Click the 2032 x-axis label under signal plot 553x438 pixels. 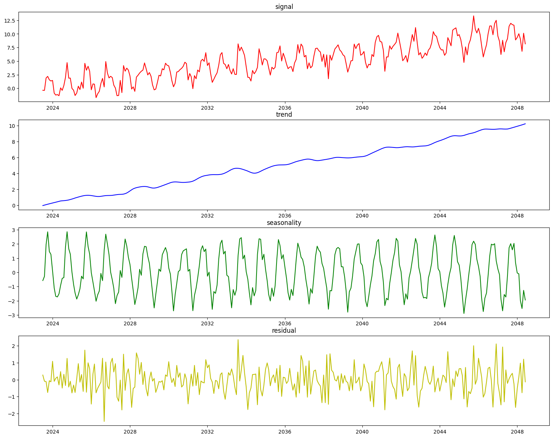coord(207,107)
